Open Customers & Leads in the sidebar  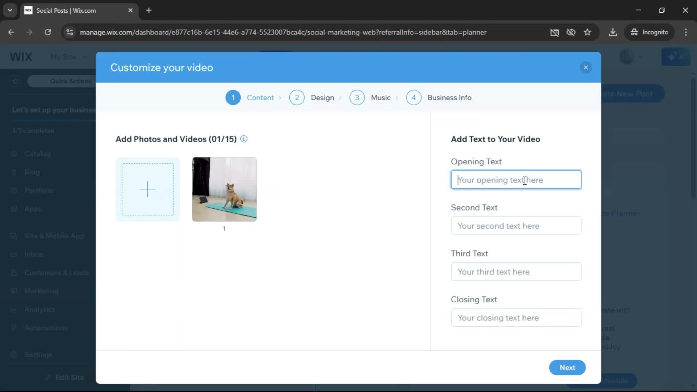pyautogui.click(x=56, y=273)
